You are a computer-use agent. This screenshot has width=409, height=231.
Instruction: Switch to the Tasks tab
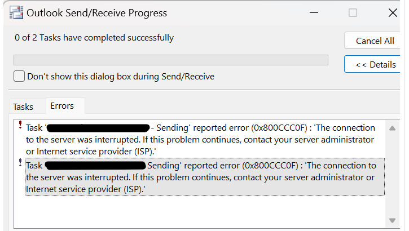(x=23, y=107)
